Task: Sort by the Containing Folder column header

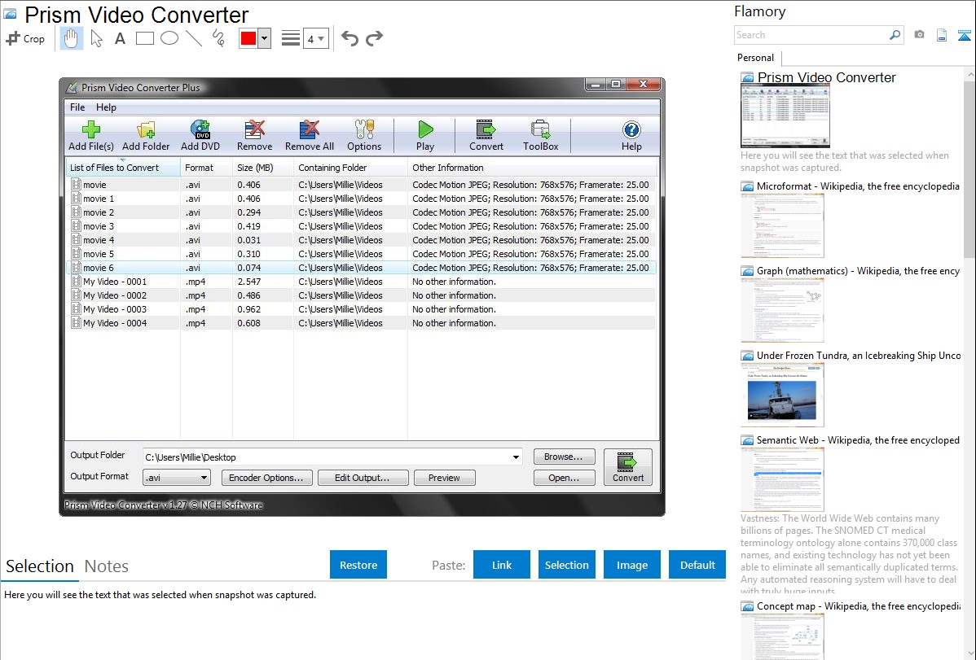Action: point(350,168)
